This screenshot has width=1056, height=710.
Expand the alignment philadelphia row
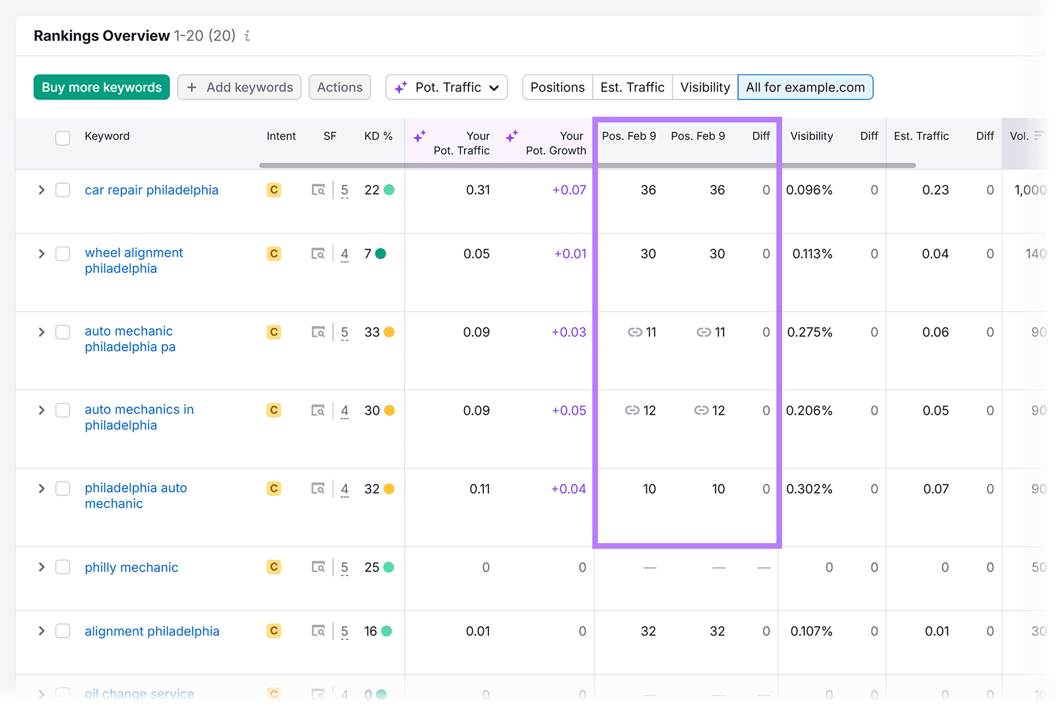pos(41,631)
